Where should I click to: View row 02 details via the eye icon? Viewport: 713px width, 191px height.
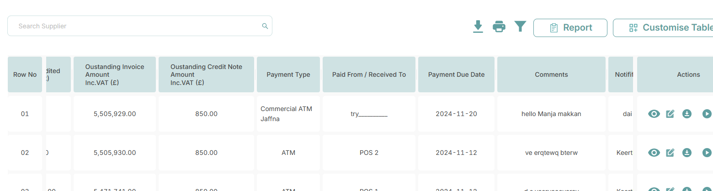654,153
